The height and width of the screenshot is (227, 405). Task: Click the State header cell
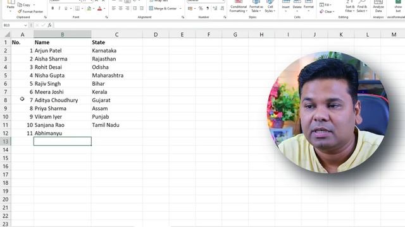[116, 42]
